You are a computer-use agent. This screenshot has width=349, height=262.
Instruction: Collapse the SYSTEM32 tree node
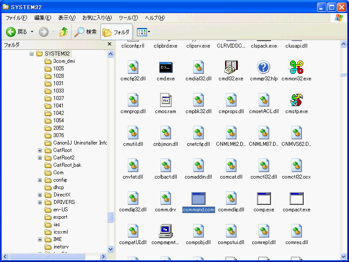(31, 54)
